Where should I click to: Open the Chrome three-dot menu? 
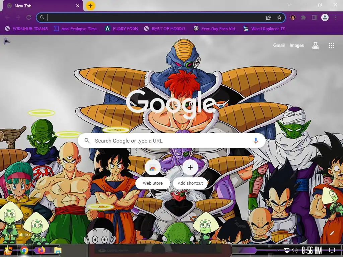click(336, 17)
